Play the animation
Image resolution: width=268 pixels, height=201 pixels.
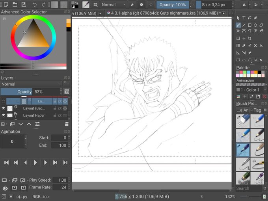(35, 162)
